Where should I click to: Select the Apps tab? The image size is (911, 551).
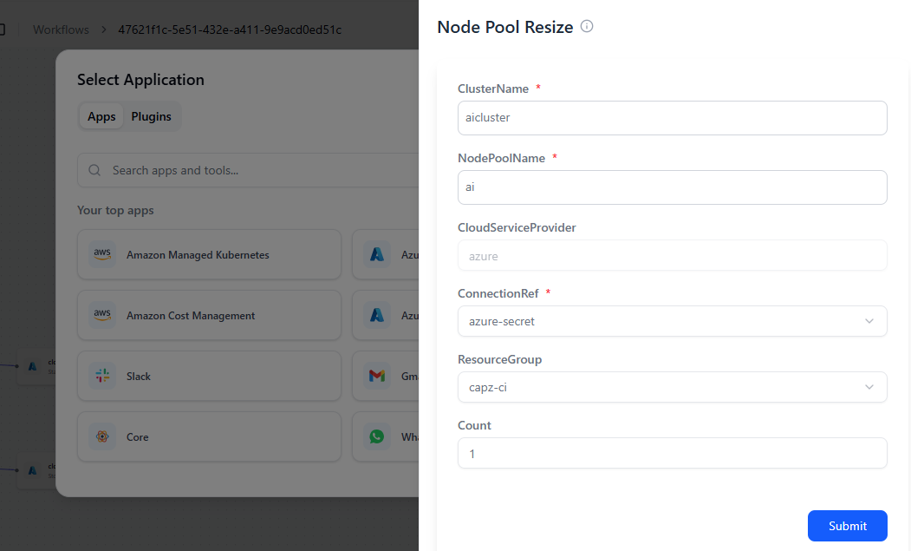pyautogui.click(x=101, y=117)
